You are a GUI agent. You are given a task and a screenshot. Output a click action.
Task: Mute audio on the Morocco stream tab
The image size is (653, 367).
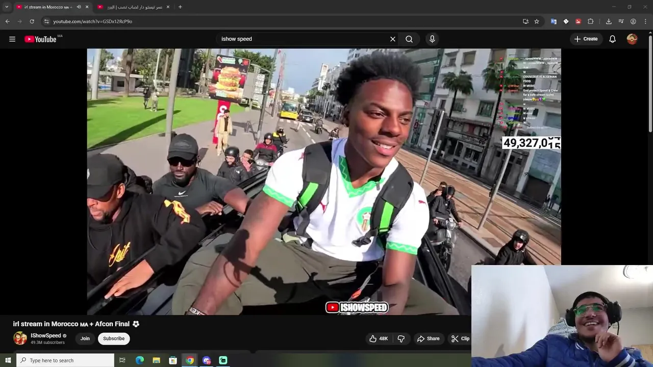point(79,7)
